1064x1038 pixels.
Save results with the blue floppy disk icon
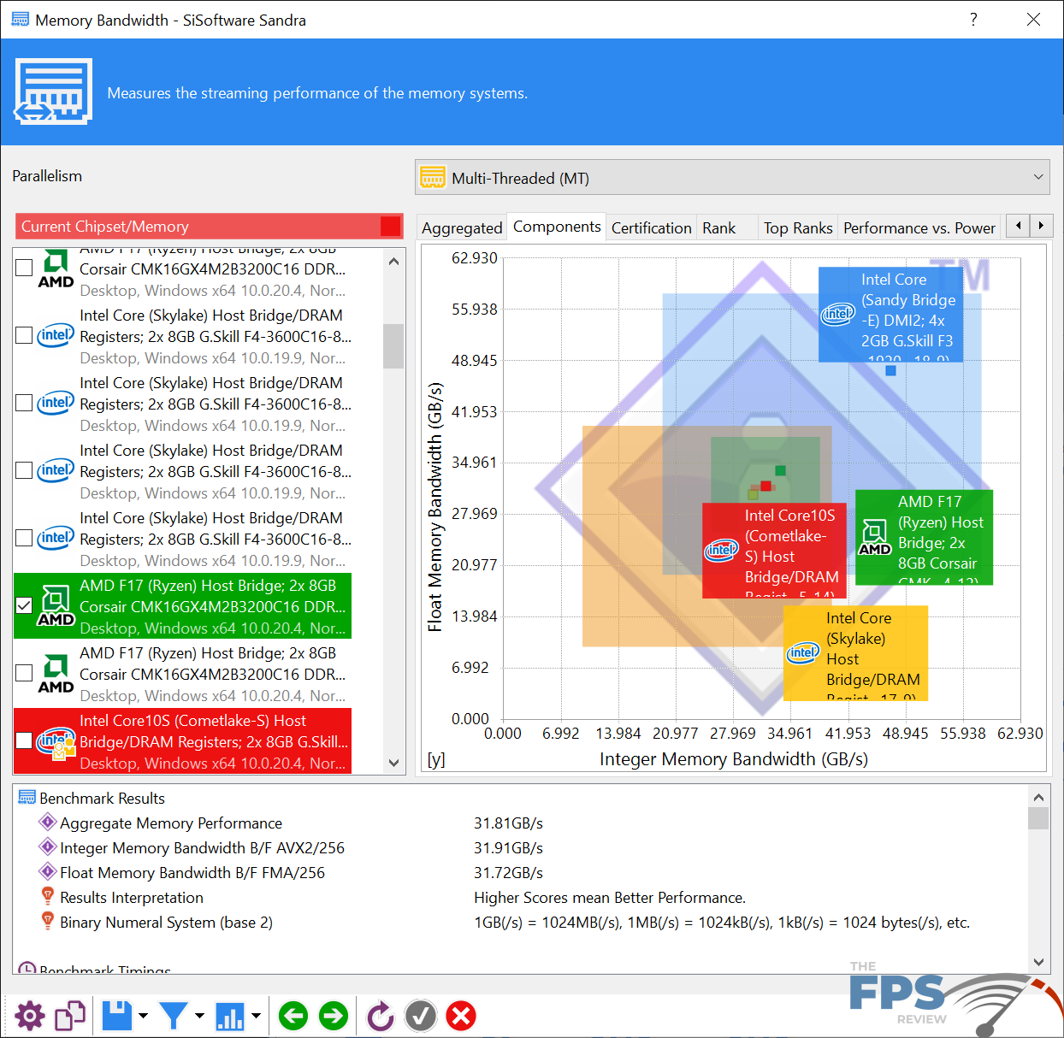[117, 1016]
